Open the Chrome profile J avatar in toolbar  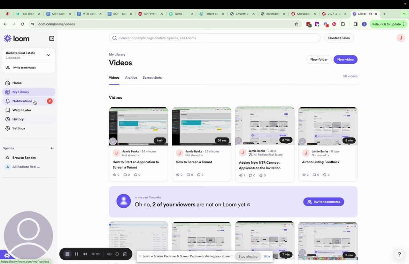(364, 24)
